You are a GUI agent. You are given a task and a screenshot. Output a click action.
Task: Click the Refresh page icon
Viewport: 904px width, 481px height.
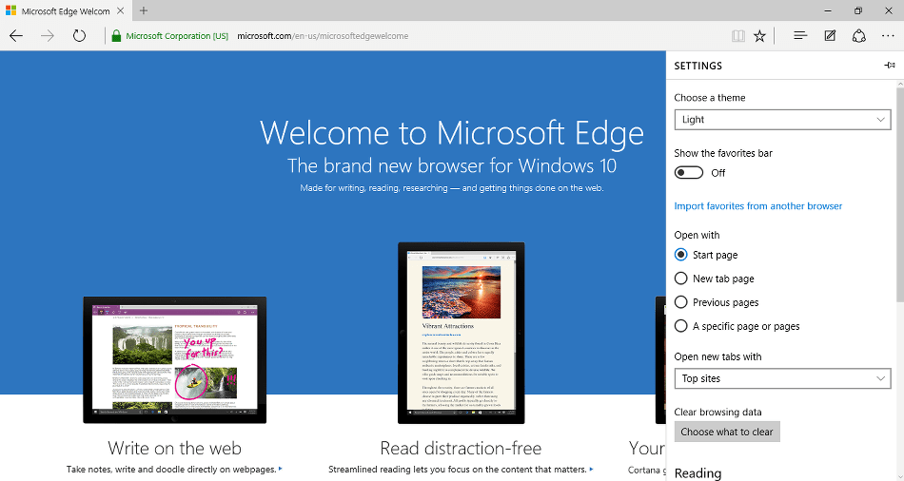coord(80,36)
